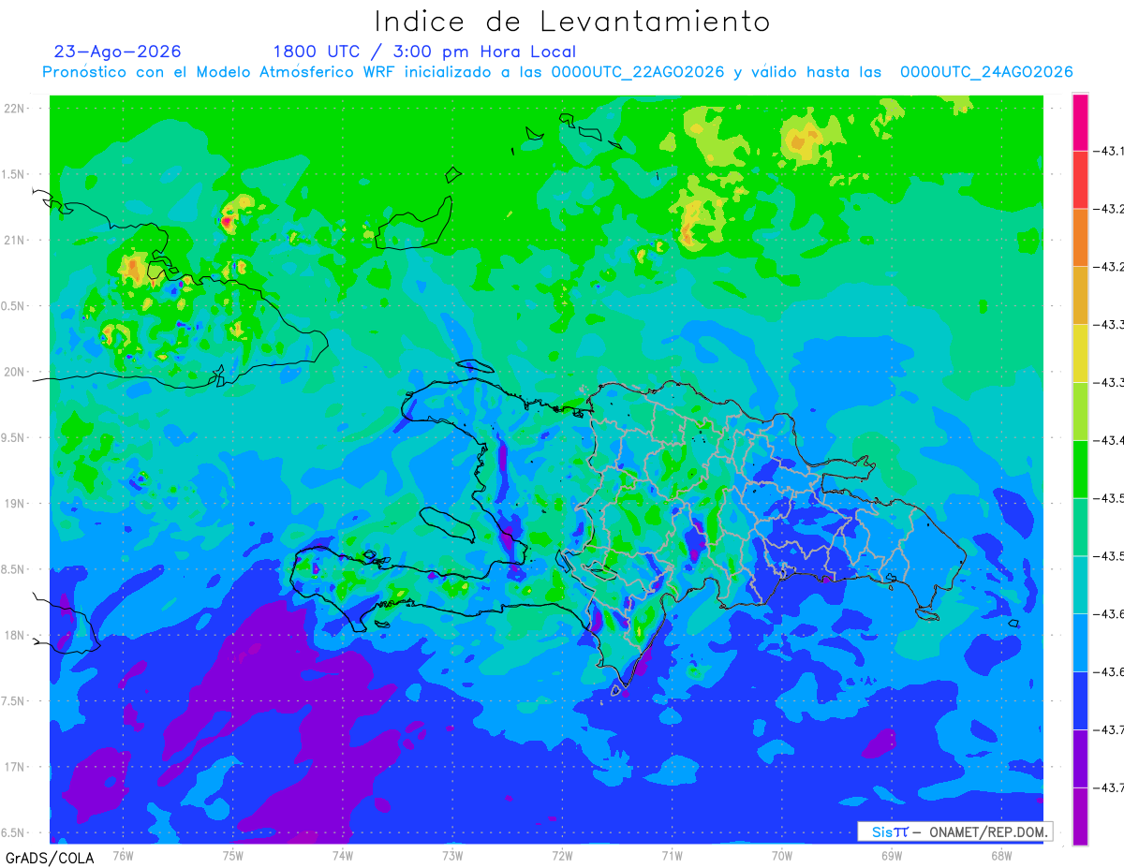Viewport: 1124px width, 868px height.
Task: Select the hot-pink topmost legend color swatch
Action: tap(1080, 122)
